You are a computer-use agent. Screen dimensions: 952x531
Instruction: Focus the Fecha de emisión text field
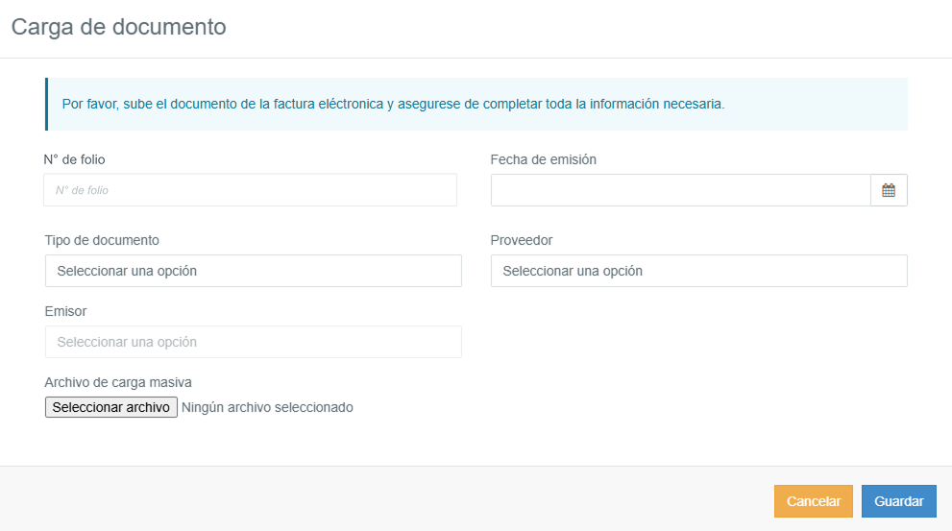pyautogui.click(x=680, y=190)
